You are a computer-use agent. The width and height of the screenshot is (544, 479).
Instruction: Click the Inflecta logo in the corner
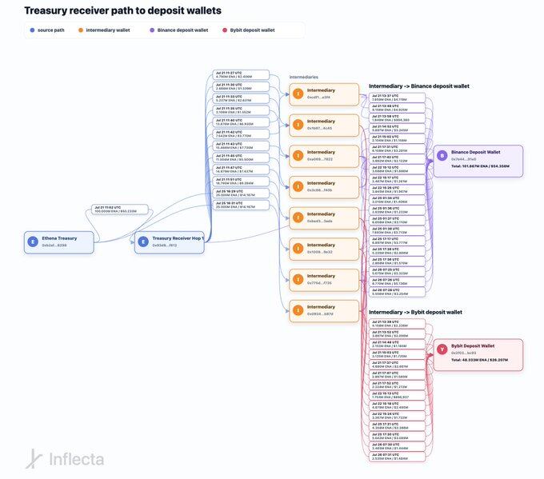pos(64,459)
